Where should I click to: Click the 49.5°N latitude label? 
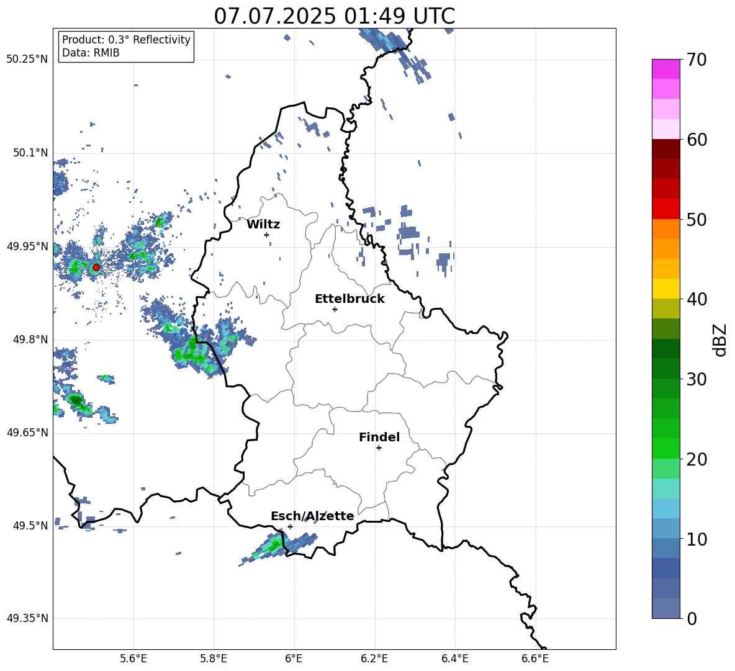coord(30,525)
